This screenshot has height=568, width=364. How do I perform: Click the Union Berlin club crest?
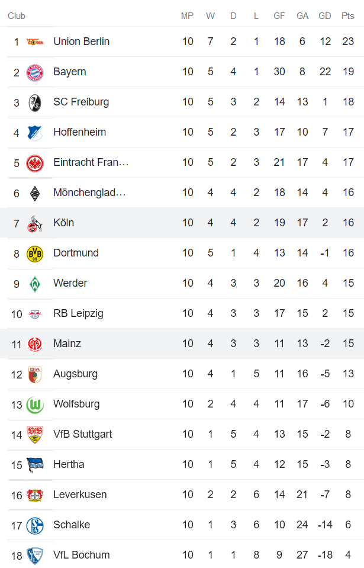[34, 41]
